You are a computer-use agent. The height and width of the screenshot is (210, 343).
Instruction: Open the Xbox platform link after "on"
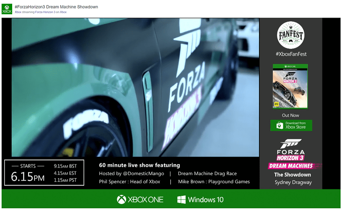[x=63, y=12]
